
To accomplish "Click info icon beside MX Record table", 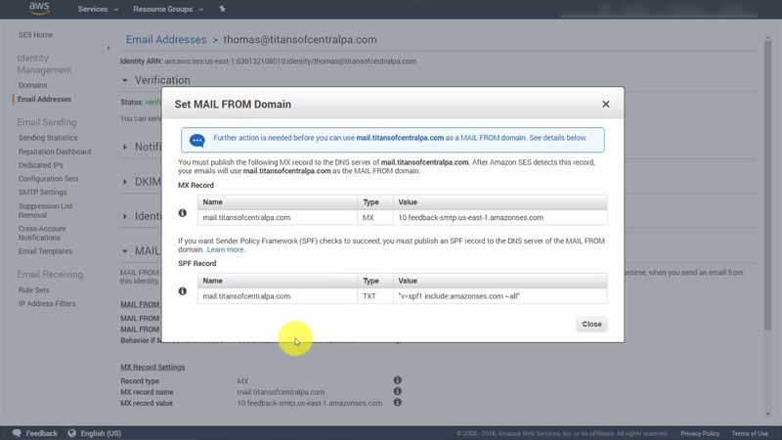I will pyautogui.click(x=183, y=212).
